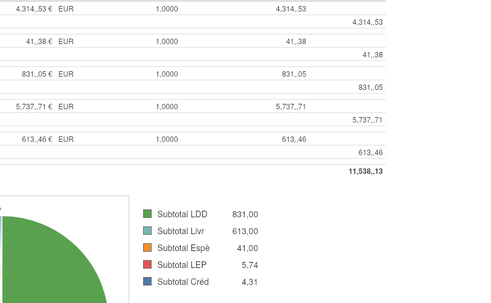The height and width of the screenshot is (303, 491).
Task: Click legend value 41,00
Action: click(x=248, y=248)
